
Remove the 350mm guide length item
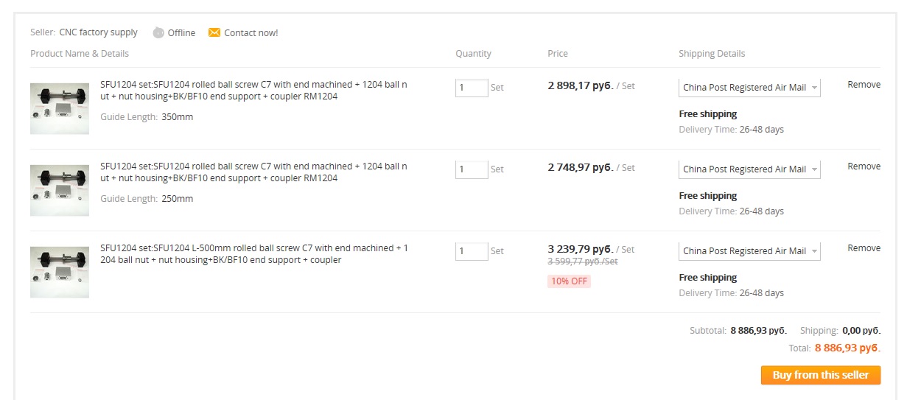(864, 85)
